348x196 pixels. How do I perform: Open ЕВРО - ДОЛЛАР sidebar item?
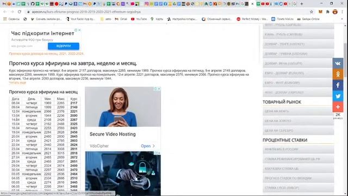(299, 73)
